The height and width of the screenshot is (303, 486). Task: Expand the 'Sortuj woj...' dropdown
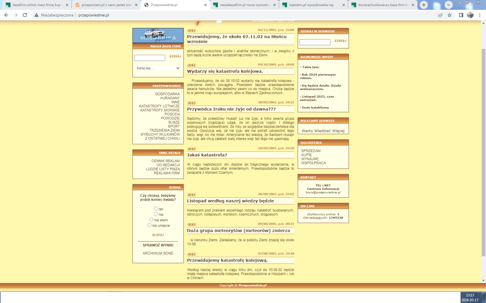pos(157,68)
